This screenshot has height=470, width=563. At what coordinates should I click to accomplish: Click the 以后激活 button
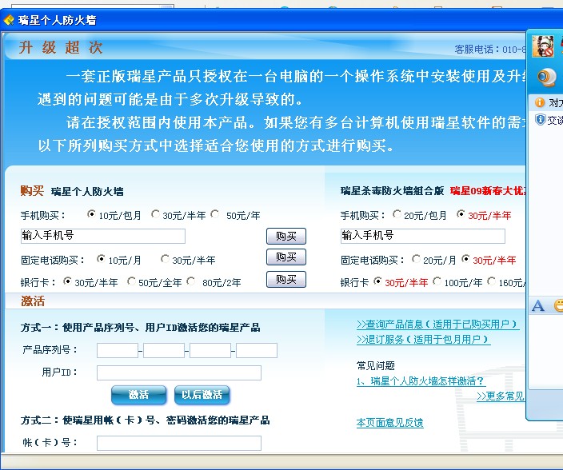(202, 395)
